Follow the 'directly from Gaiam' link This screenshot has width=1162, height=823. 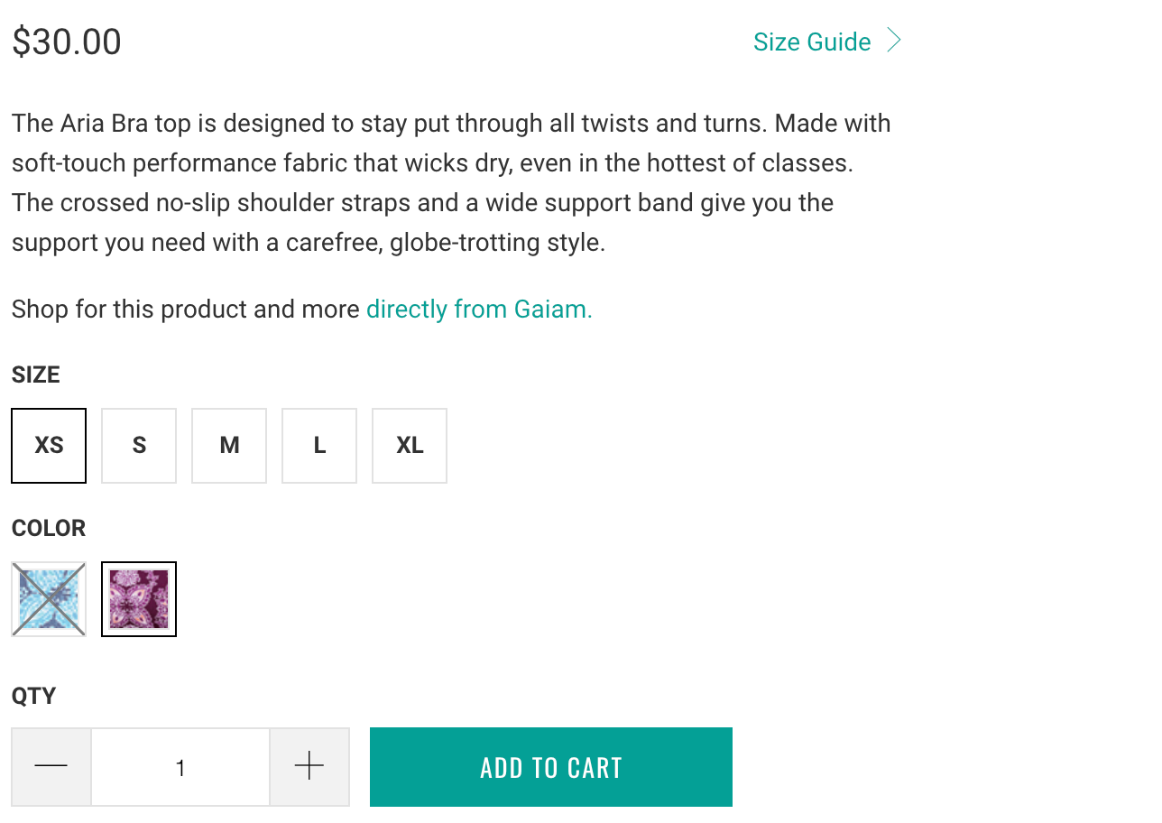tap(479, 310)
